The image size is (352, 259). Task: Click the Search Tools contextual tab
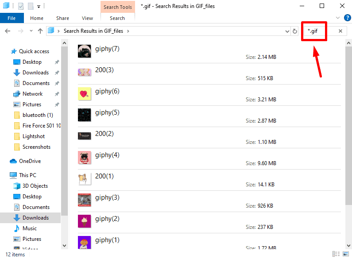click(x=118, y=7)
